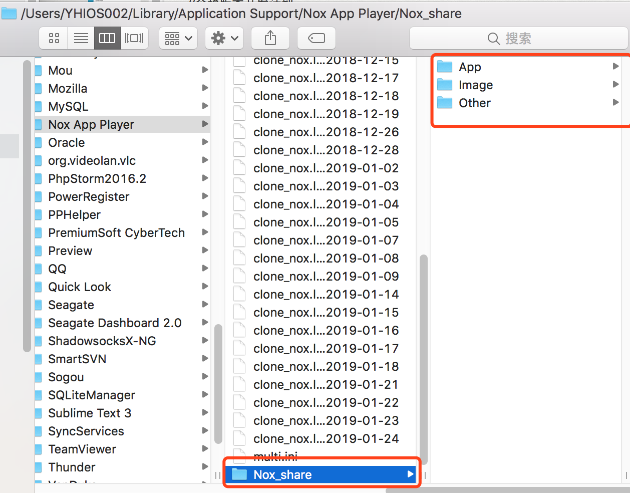Select the clone_nox file dated 2018-12-28
The height and width of the screenshot is (493, 630).
321,150
